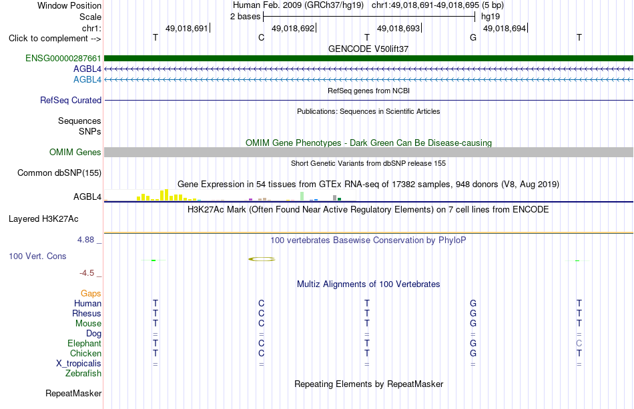Open the H3K27Ac Mark track title
The image size is (634, 409).
coord(368,210)
